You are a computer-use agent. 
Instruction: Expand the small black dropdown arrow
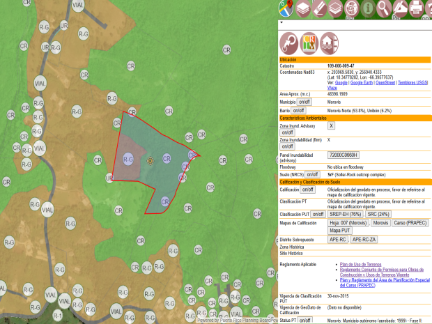(x=281, y=22)
